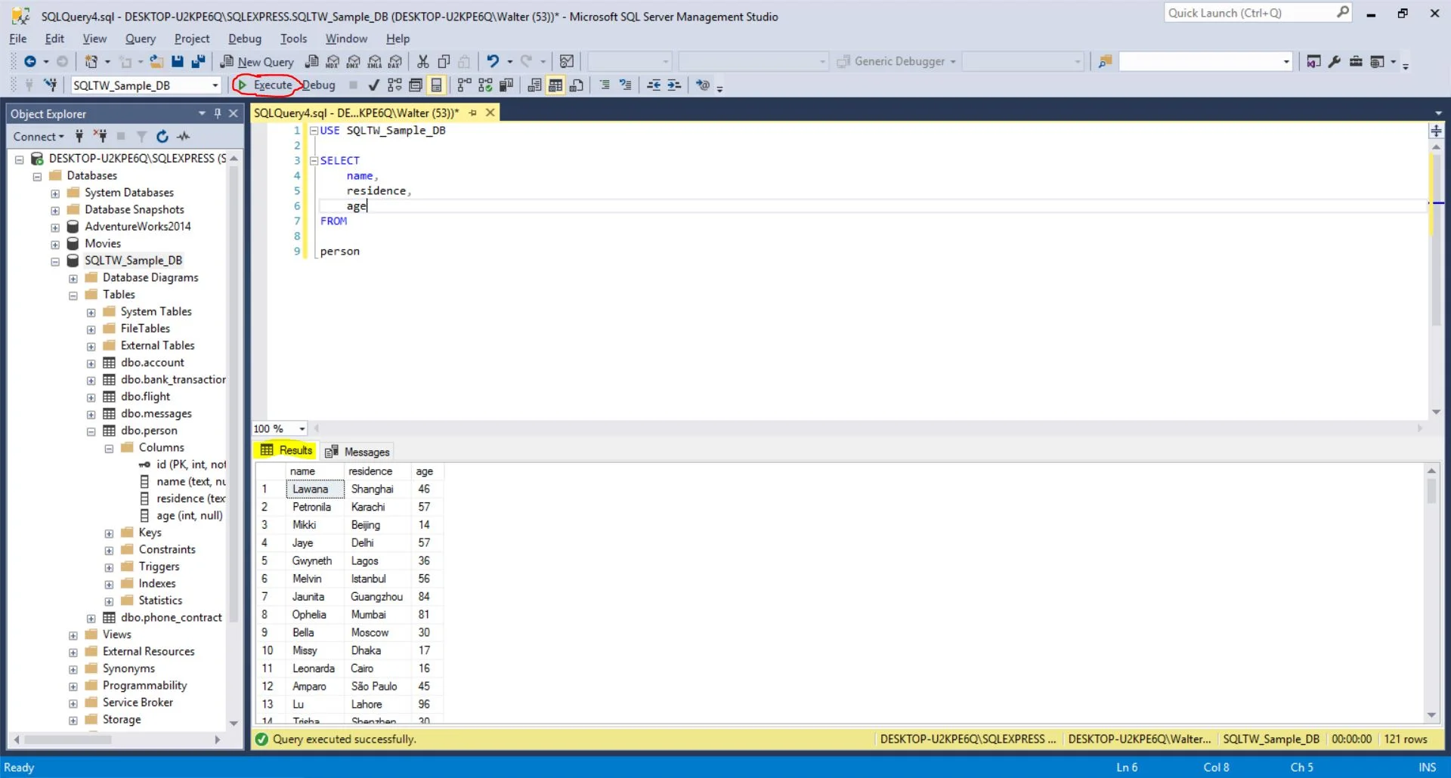Toggle auto-hide pin on Object Explorer
The width and height of the screenshot is (1451, 778).
pyautogui.click(x=218, y=113)
